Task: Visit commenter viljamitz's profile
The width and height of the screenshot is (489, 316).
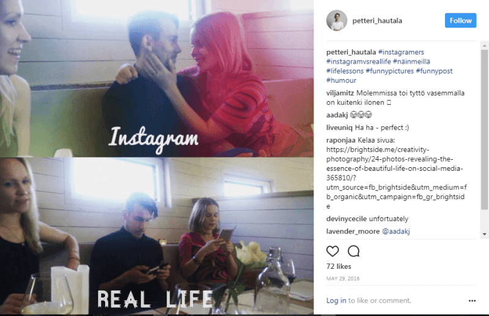Action: coord(340,93)
